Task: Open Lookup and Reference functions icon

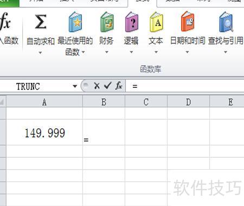Action: point(226,22)
